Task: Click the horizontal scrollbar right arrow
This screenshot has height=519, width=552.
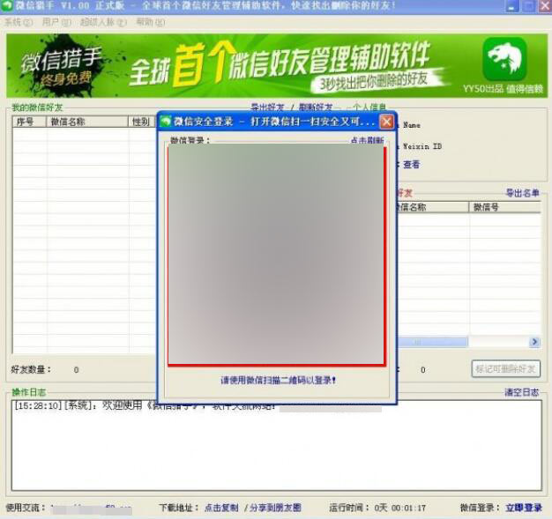Action: (x=534, y=342)
